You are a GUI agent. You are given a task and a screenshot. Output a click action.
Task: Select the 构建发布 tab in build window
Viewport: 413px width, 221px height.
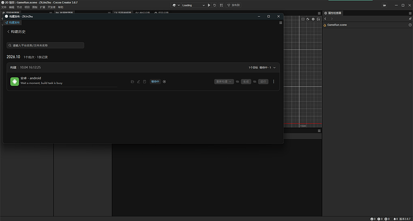point(13,23)
